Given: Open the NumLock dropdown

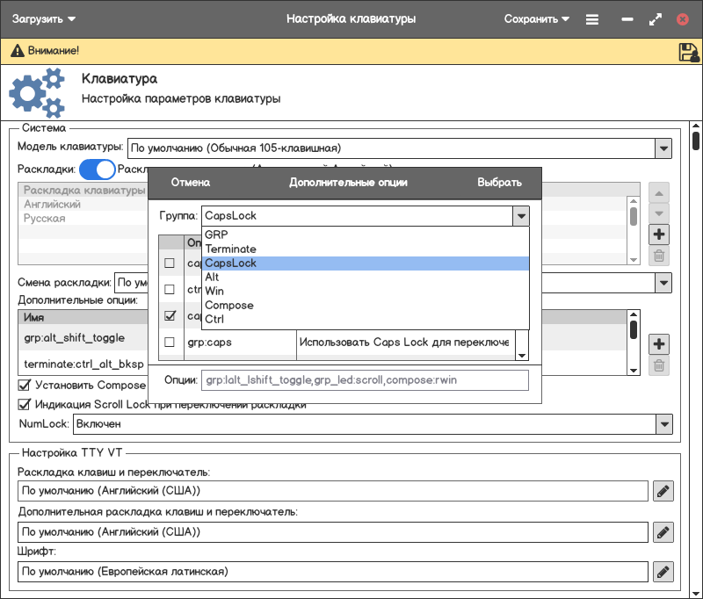Looking at the screenshot, I should 663,424.
